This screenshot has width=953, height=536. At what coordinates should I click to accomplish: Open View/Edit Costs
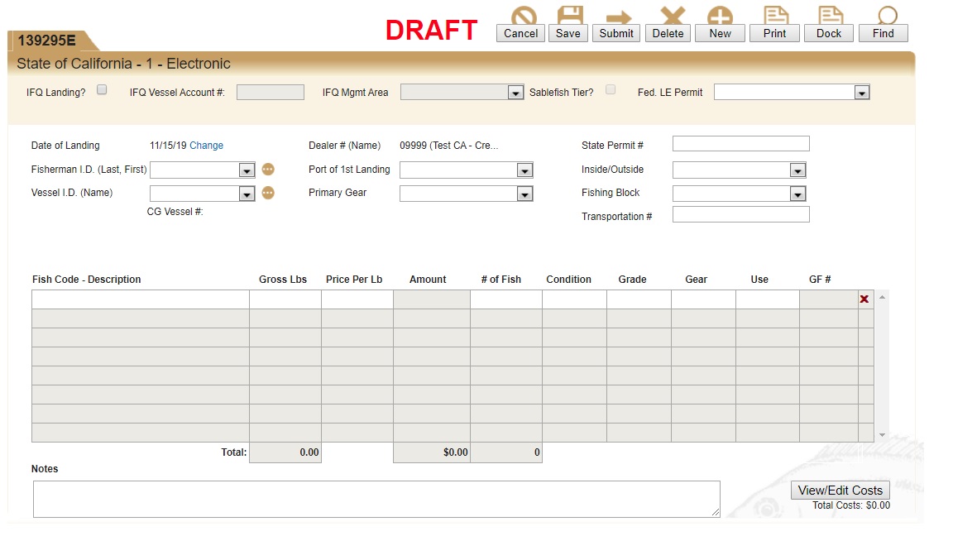click(840, 490)
